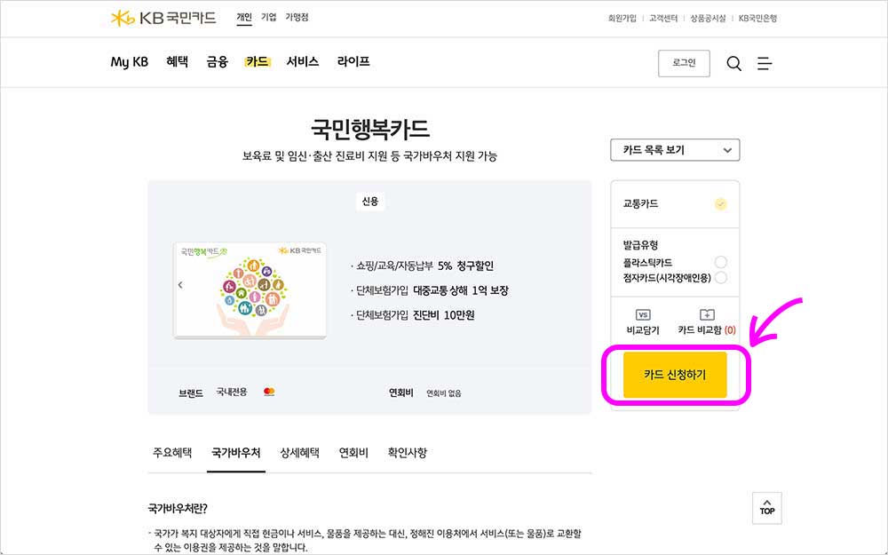Click the 로그인 button

click(684, 63)
